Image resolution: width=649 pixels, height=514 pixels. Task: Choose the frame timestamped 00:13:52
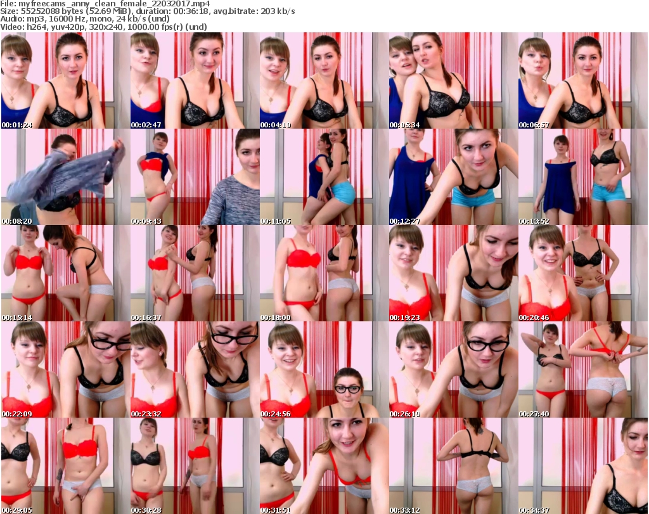pos(583,177)
